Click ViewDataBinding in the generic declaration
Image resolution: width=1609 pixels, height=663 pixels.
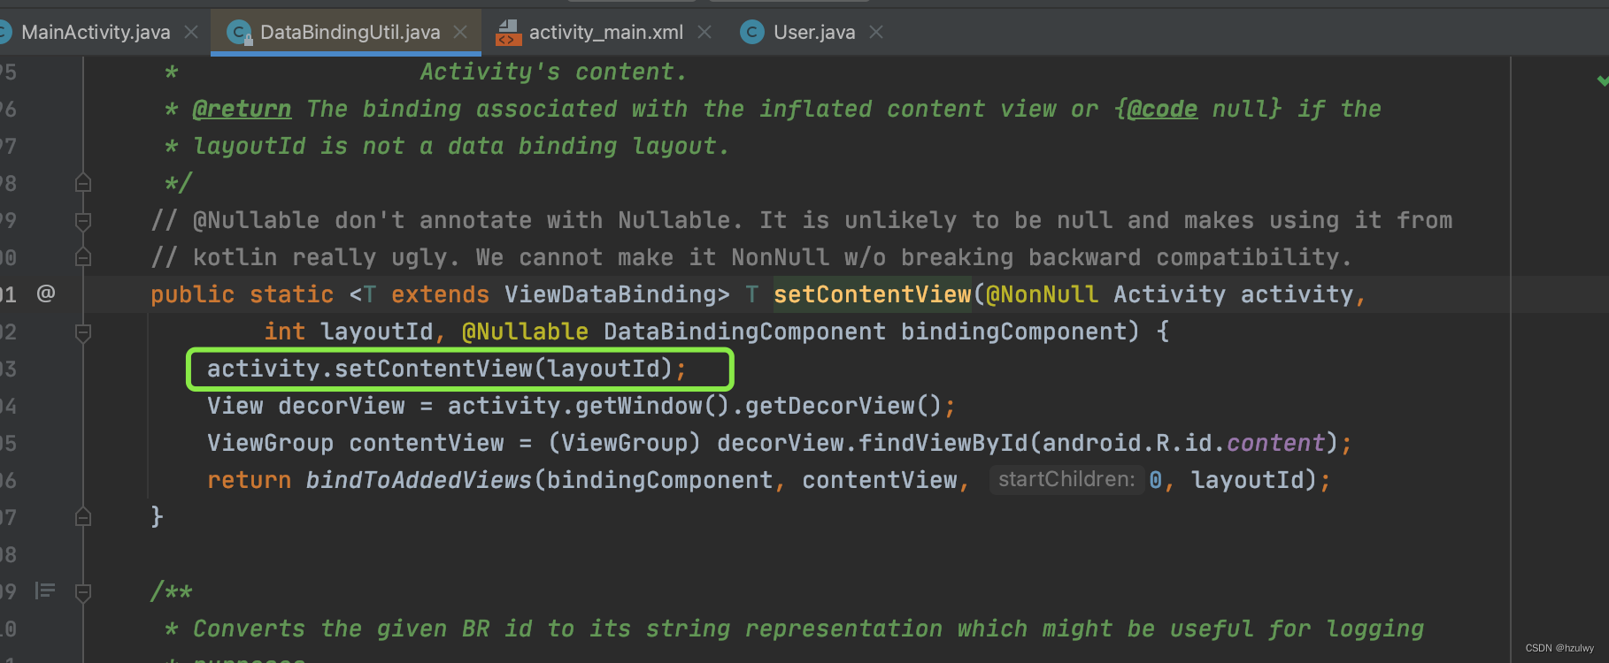pos(611,294)
